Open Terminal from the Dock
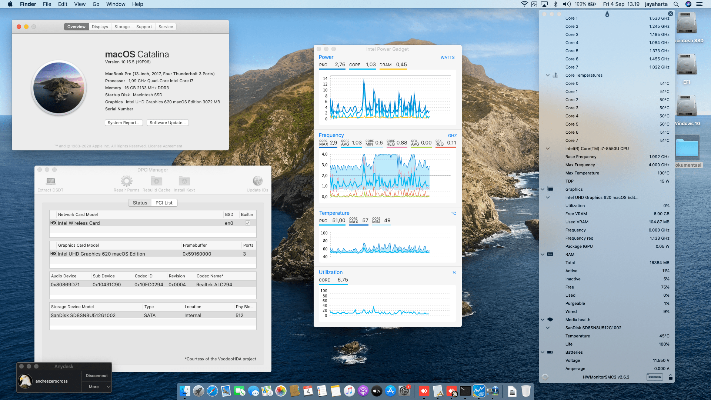Viewport: 711px width, 400px height. [465, 391]
